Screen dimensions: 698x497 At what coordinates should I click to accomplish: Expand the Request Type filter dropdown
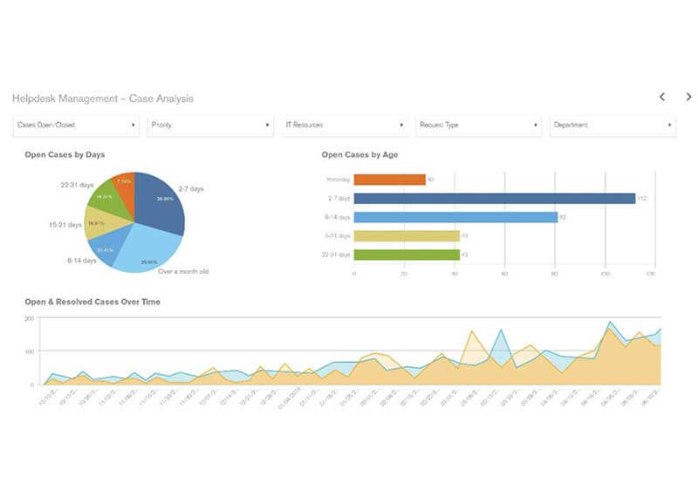click(x=478, y=125)
